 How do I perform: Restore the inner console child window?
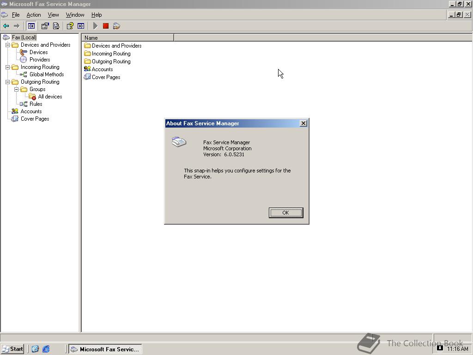point(459,14)
